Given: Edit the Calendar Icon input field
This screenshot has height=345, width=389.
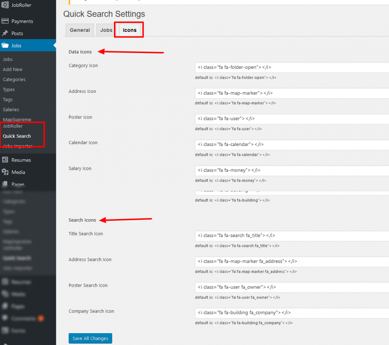Looking at the screenshot, I should pos(292,144).
